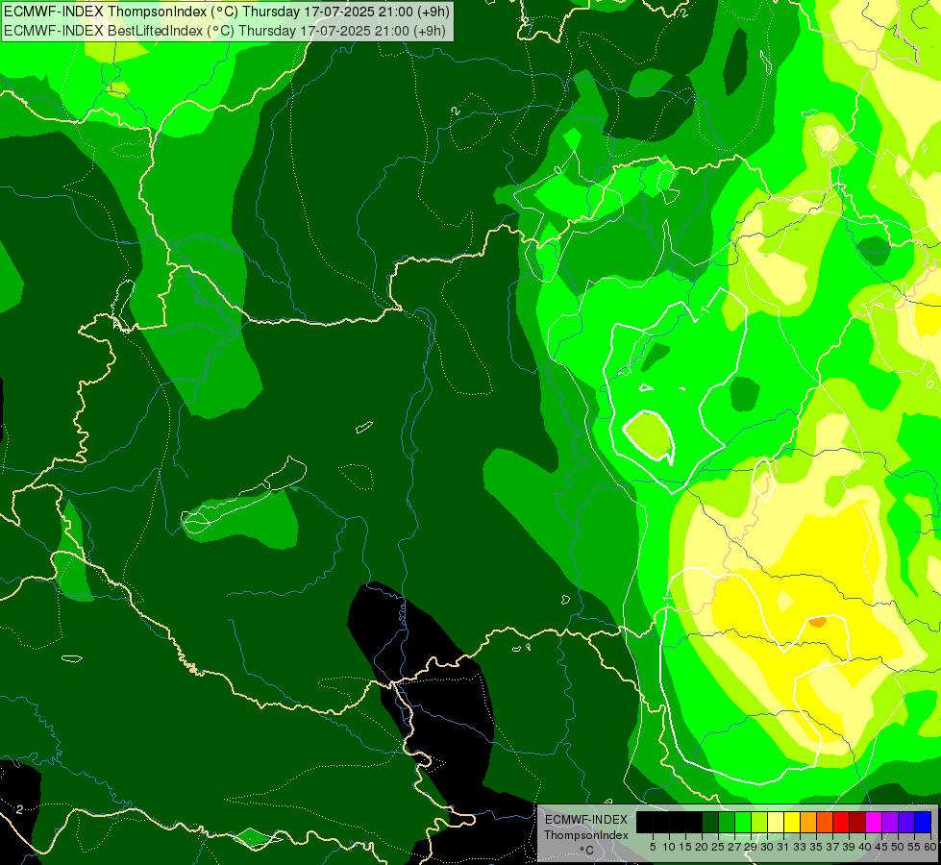Click legend tick value 40
Image resolution: width=941 pixels, height=865 pixels.
[x=865, y=847]
